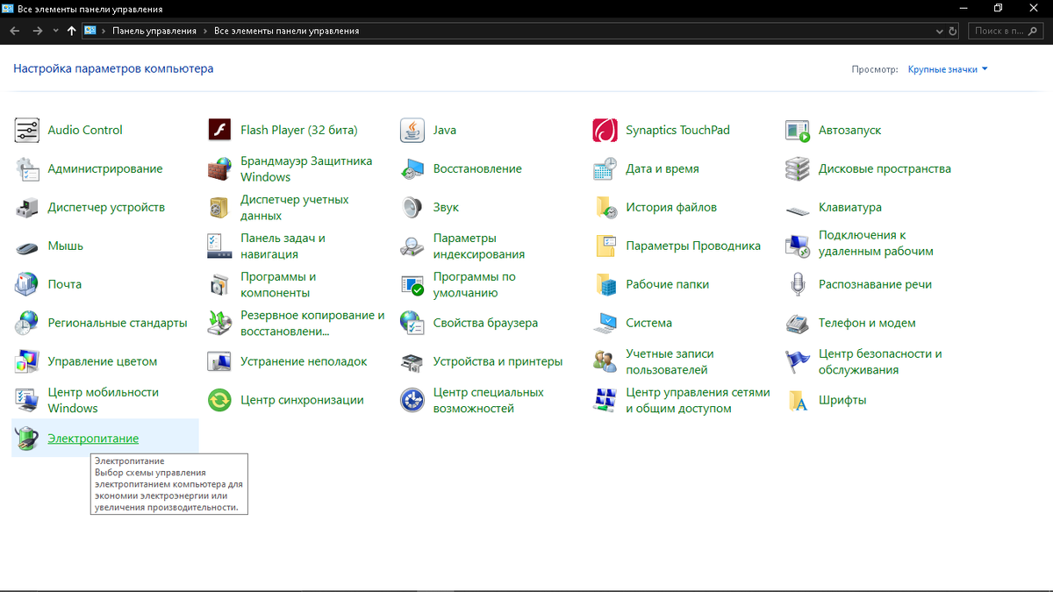Open the Центр специальных возможностей icon

point(412,400)
